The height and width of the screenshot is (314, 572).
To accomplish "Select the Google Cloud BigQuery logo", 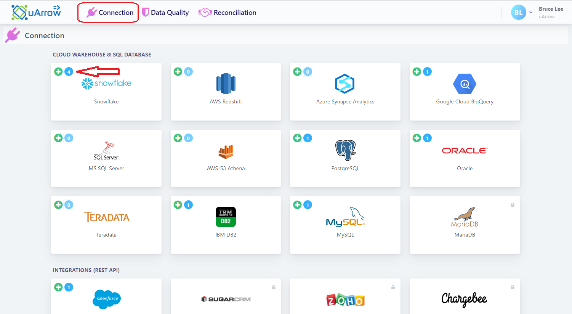I will (x=465, y=84).
